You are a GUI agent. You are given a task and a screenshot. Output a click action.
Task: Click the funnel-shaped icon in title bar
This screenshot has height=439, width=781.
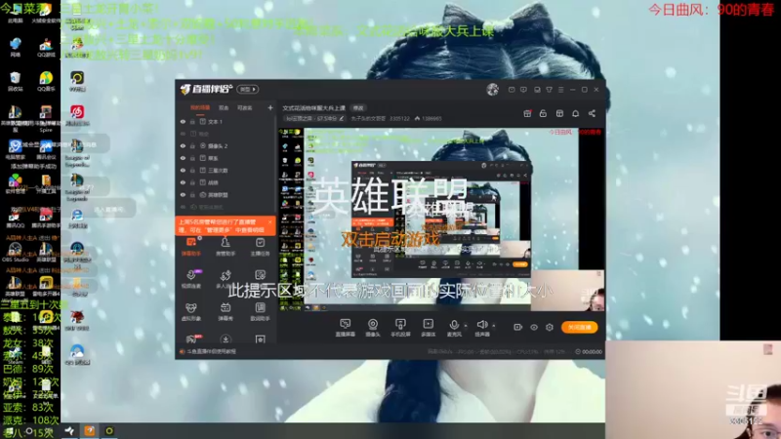tap(549, 90)
